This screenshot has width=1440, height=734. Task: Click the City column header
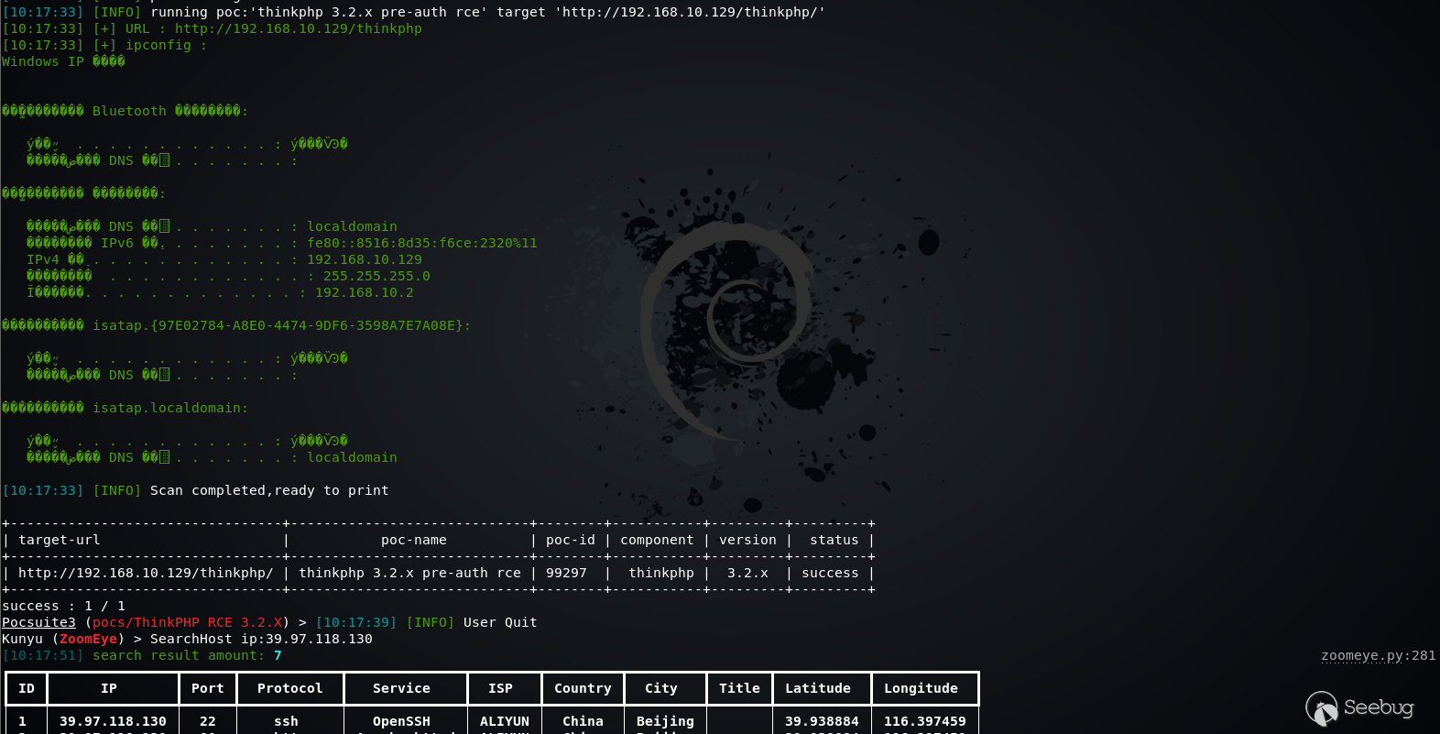click(661, 688)
